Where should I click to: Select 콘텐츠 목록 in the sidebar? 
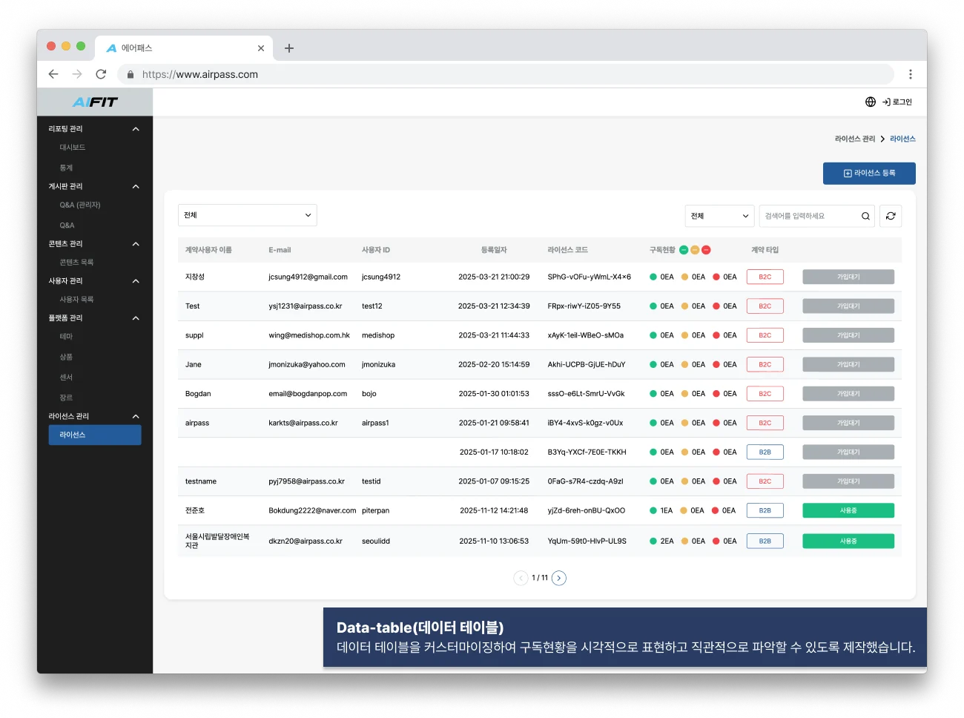[76, 263]
